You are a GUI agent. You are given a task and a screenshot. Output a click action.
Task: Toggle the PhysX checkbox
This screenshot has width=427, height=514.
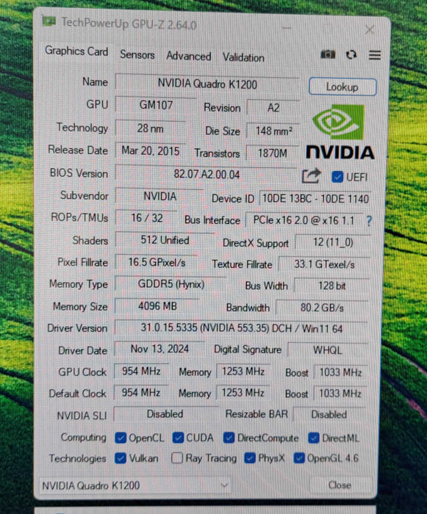(250, 458)
